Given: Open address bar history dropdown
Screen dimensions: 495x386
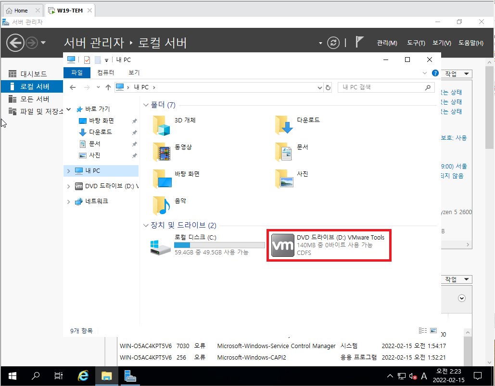Looking at the screenshot, I should point(319,87).
